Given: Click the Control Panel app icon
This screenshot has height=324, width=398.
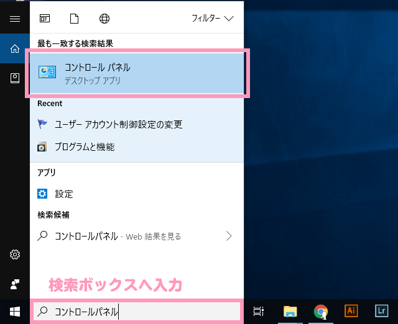Looking at the screenshot, I should point(47,72).
